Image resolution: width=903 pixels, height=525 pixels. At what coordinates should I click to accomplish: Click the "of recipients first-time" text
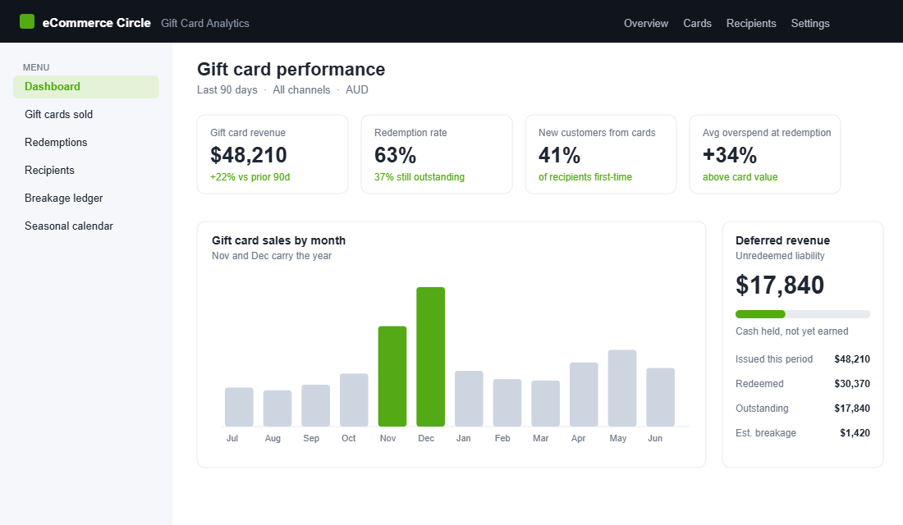point(585,177)
